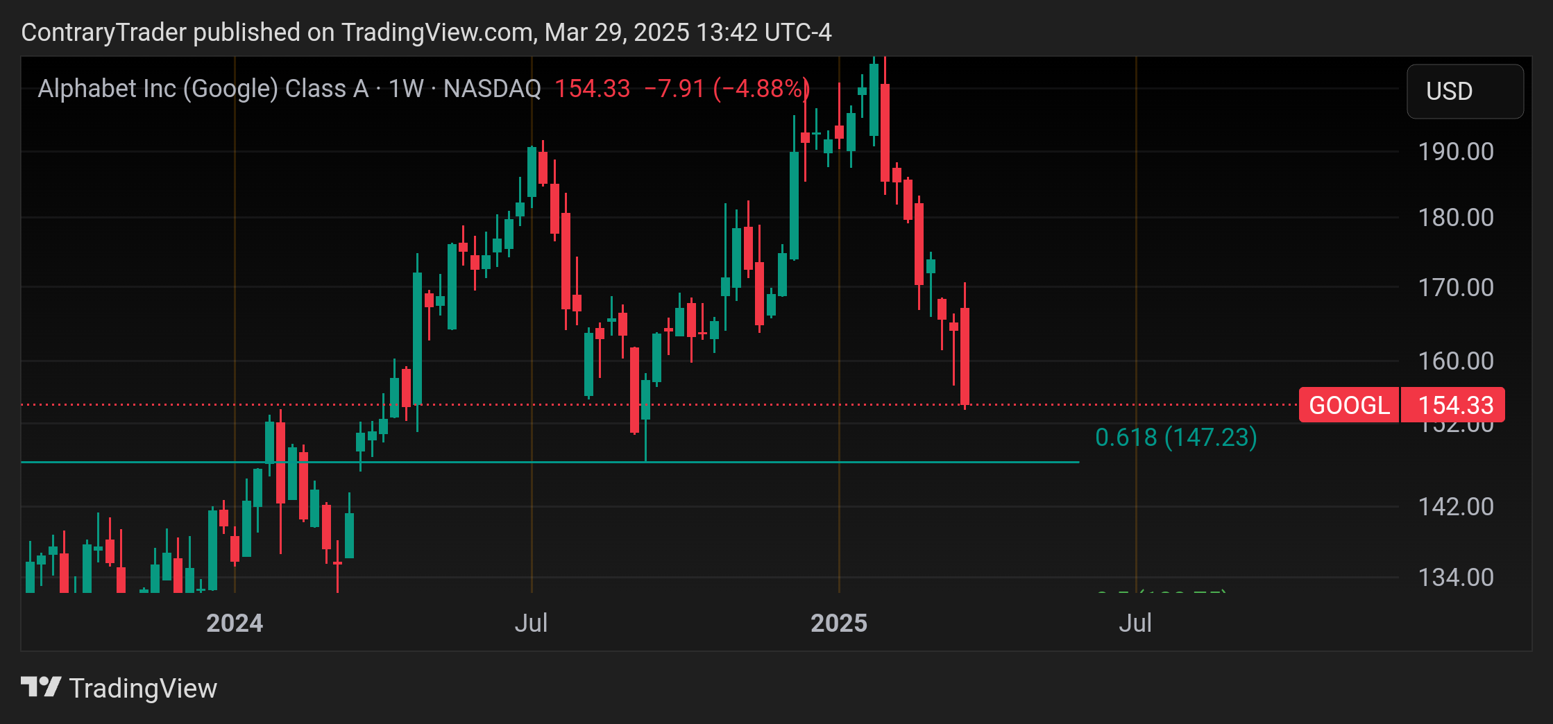Click the TradingView logo icon
1553x724 pixels.
click(41, 687)
